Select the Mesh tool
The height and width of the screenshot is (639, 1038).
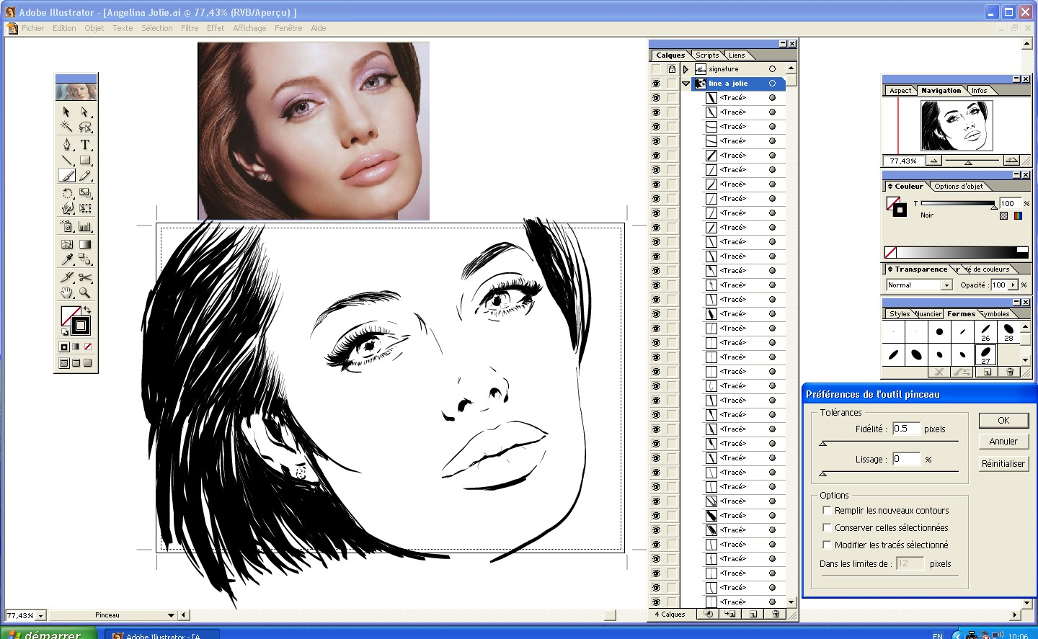point(67,244)
